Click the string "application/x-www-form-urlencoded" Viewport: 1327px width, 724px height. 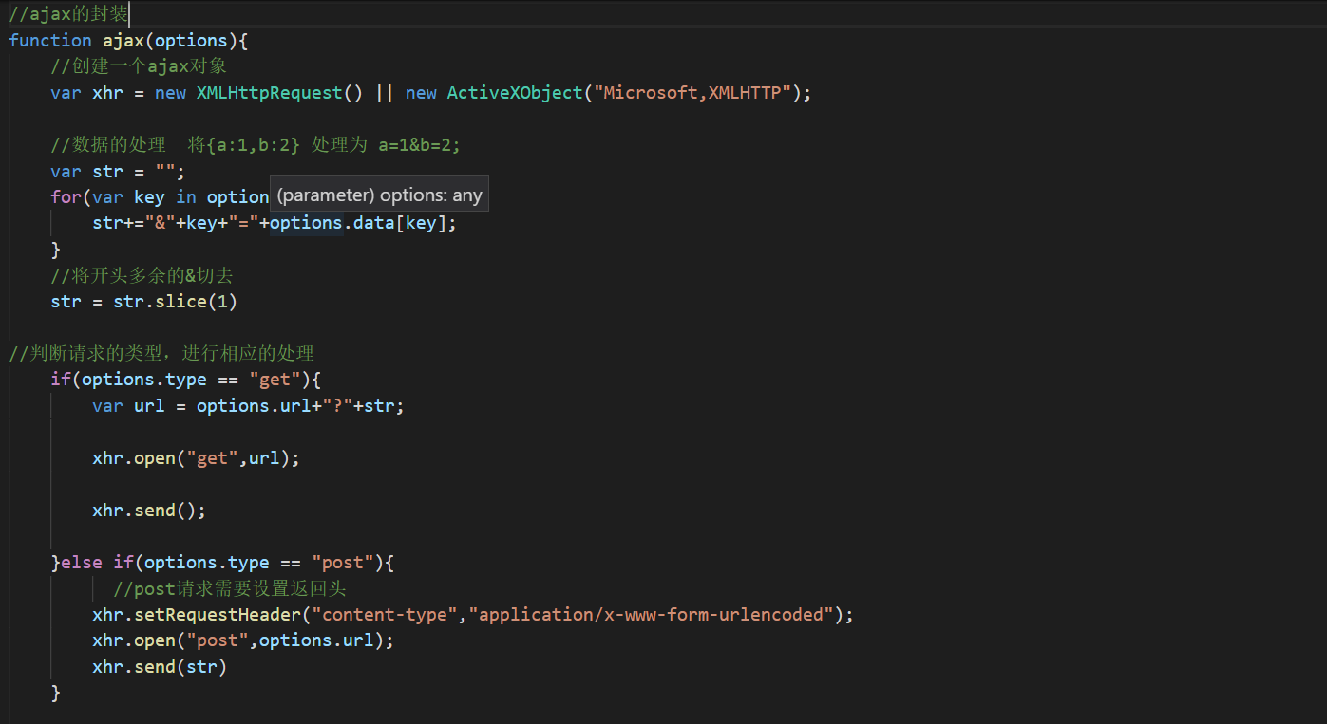click(651, 615)
